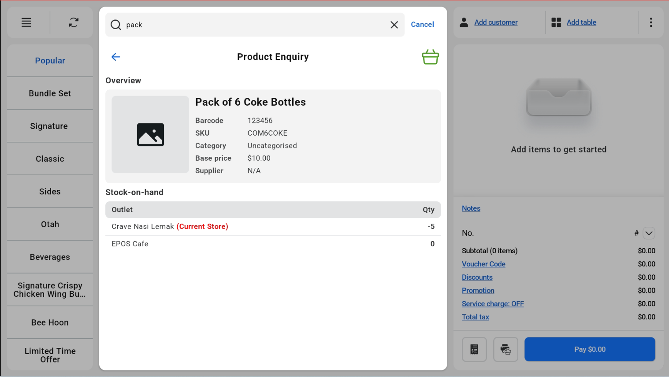Click the add table grid icon
This screenshot has height=377, width=669.
(x=556, y=22)
